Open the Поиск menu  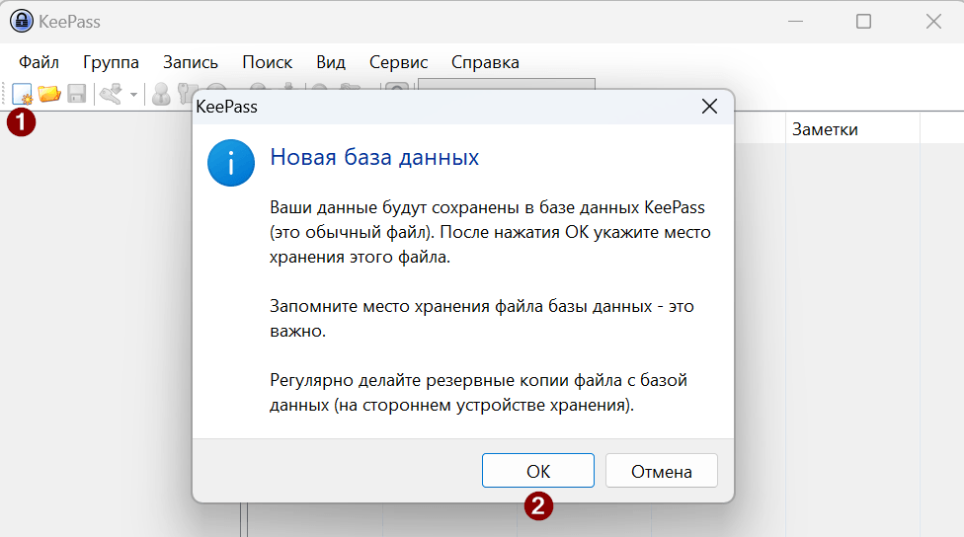click(x=268, y=62)
